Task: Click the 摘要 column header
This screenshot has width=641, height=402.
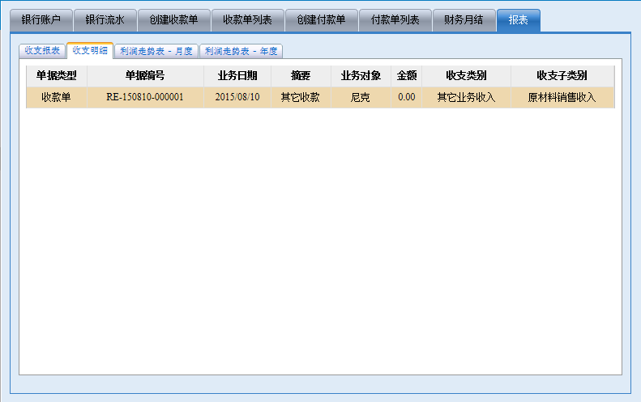Action: pyautogui.click(x=301, y=75)
